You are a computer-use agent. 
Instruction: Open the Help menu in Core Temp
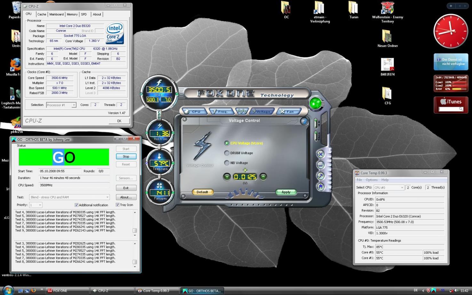click(385, 180)
